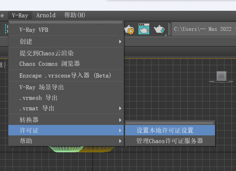Open the Arnold menu
The image size is (236, 171).
coord(46,15)
